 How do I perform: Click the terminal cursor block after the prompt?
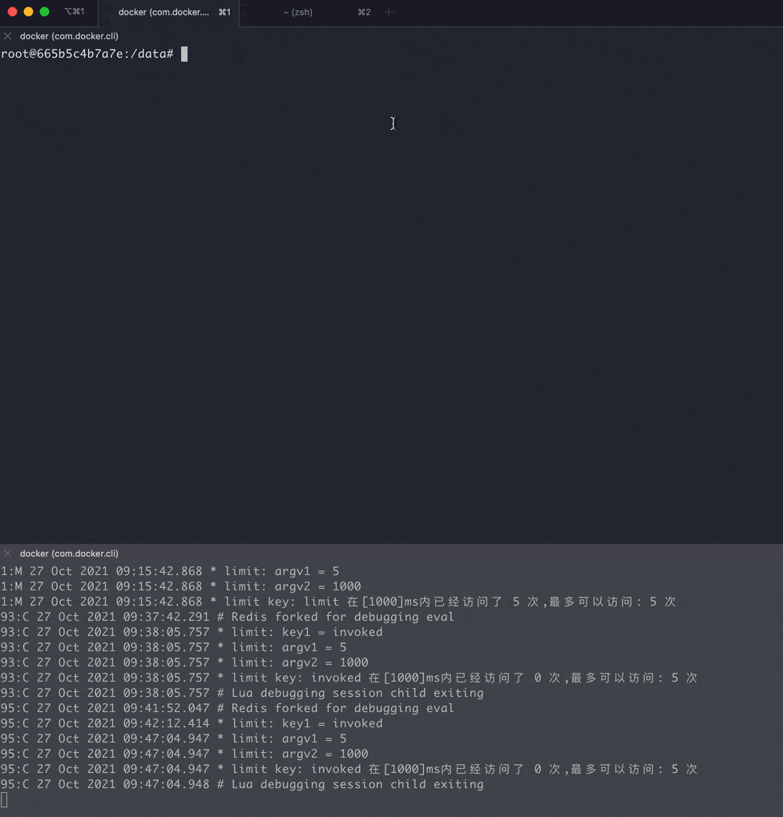tap(184, 54)
